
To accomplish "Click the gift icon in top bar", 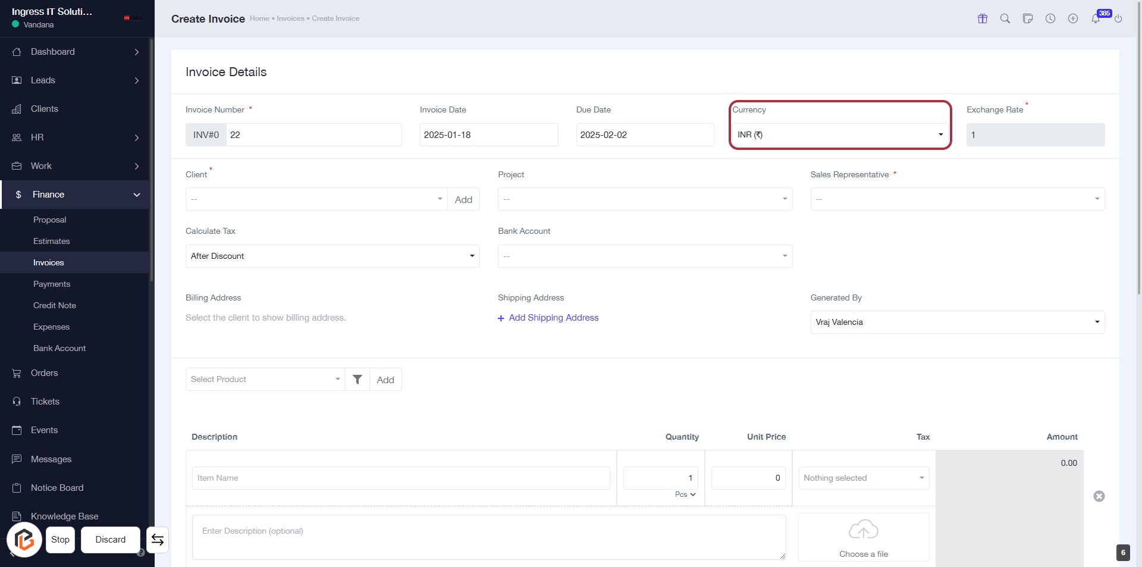I will coord(983,18).
